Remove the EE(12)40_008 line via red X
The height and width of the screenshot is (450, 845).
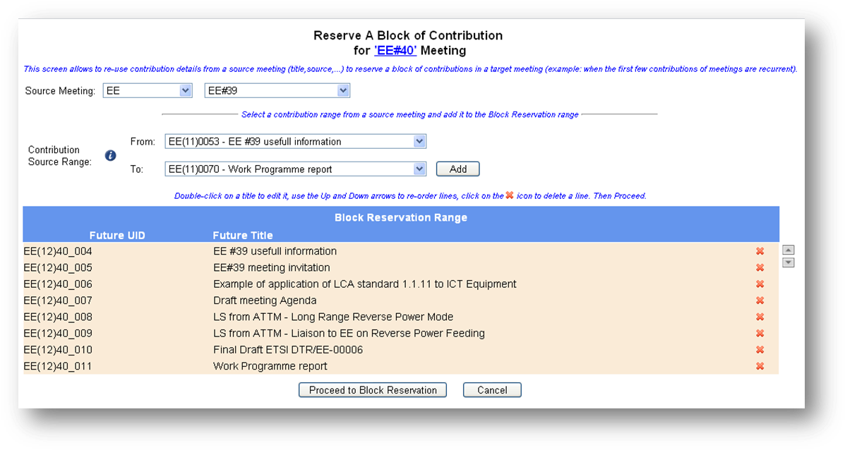[x=760, y=317]
